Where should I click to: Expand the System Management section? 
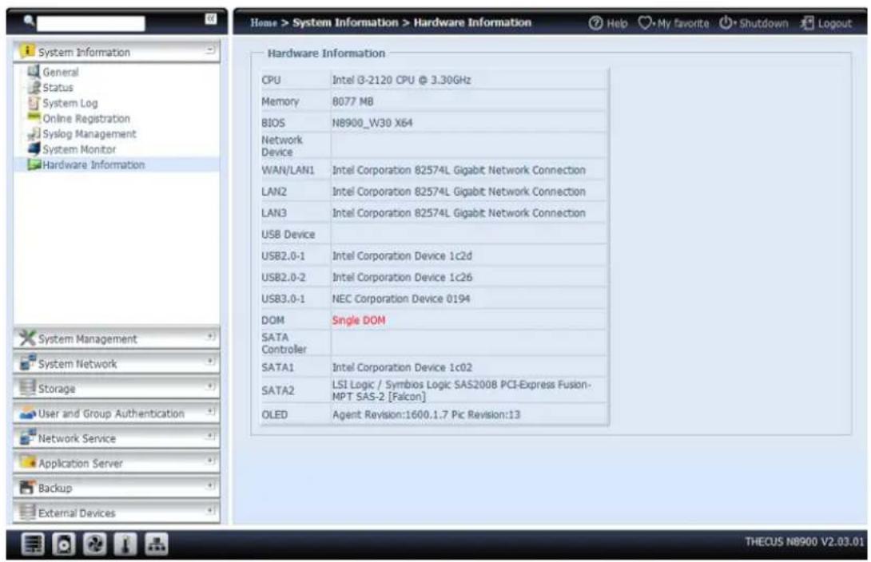pos(210,338)
